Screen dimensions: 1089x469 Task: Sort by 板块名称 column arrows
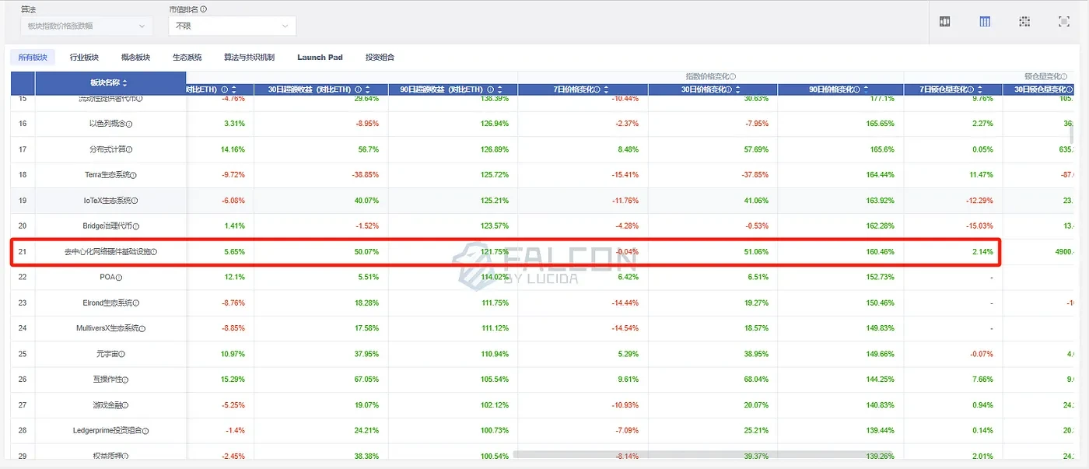pos(125,83)
